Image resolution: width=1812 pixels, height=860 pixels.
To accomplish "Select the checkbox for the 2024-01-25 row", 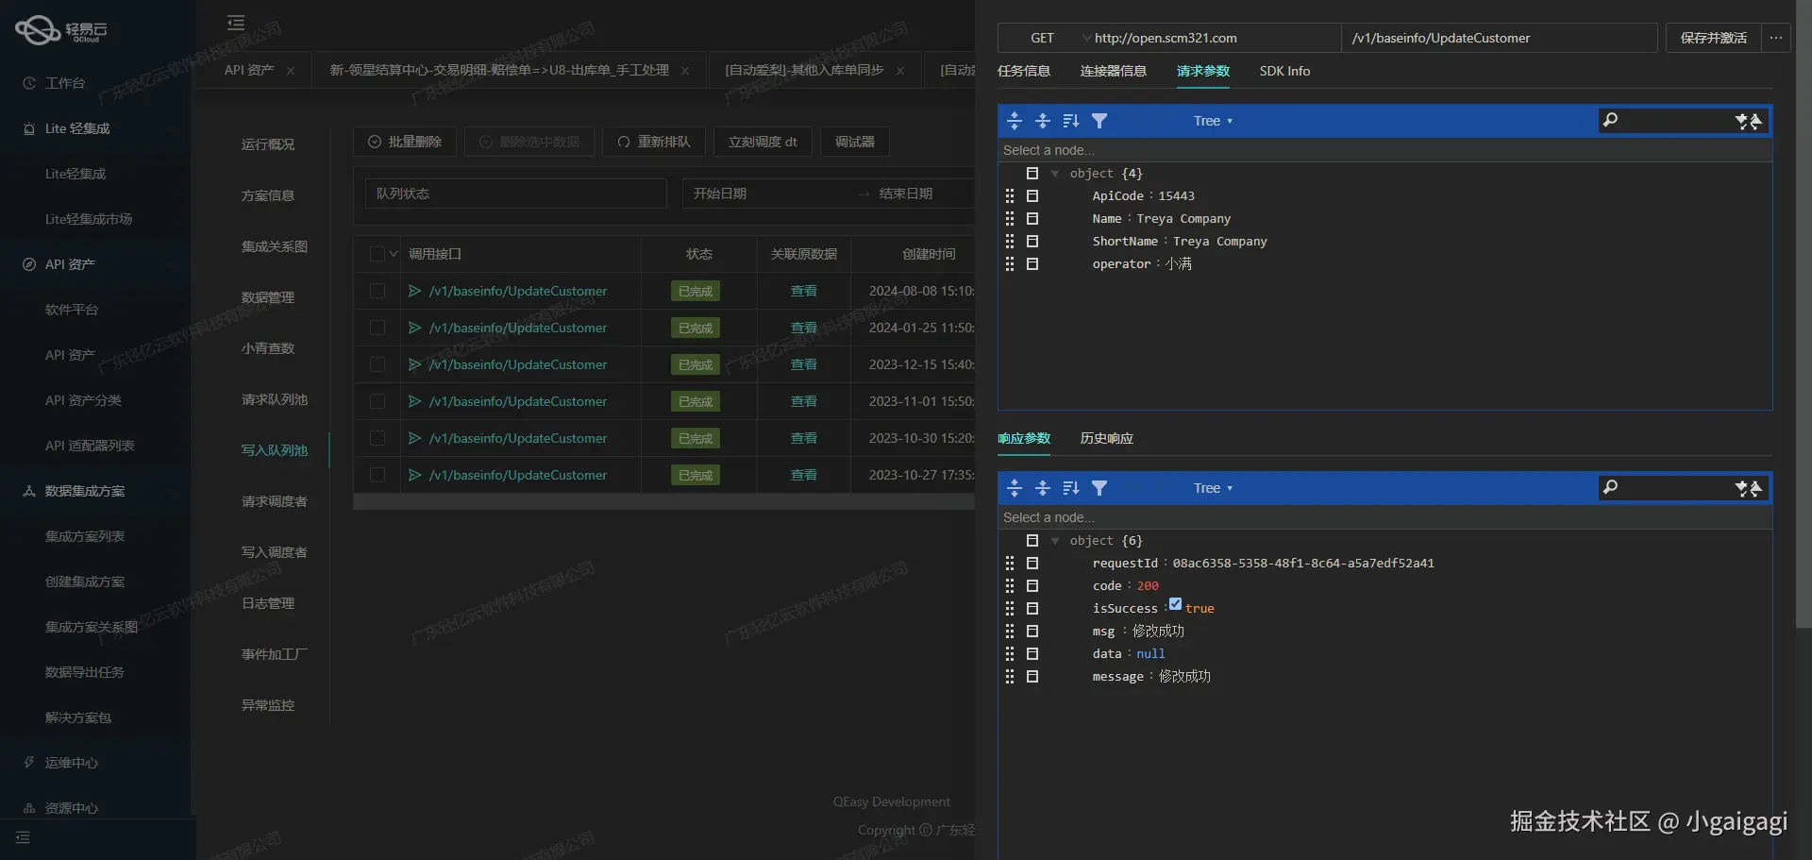I will point(377,328).
